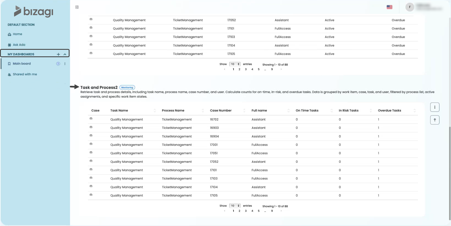Open entries-per-page dropdown in bottom table
Screen dimensions: 451x226
tap(235, 206)
